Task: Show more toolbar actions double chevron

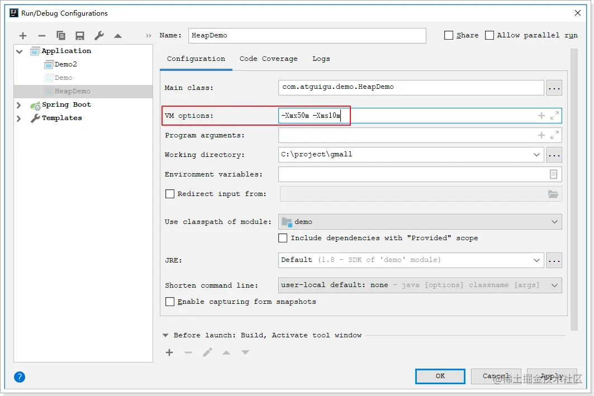Action: click(x=149, y=36)
